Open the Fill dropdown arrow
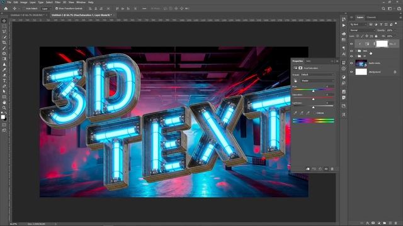The height and width of the screenshot is (226, 403). coord(395,36)
